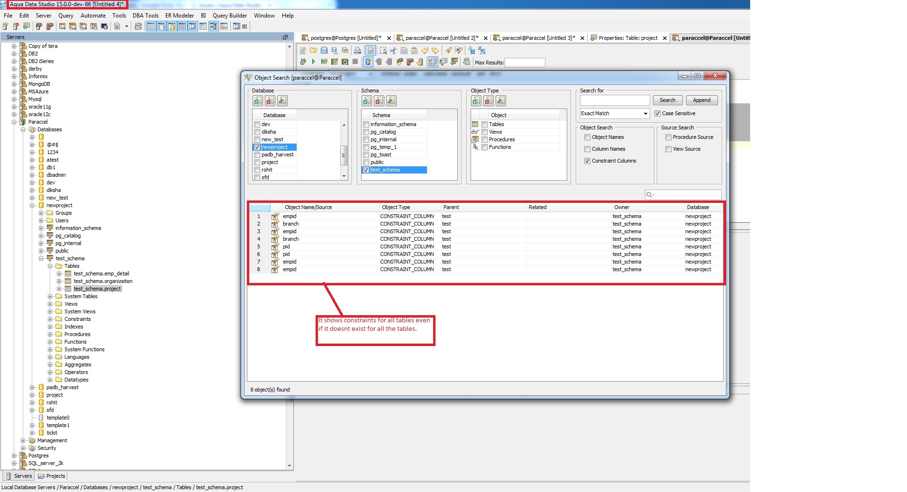Disable the Constraint Columns checkbox
The width and height of the screenshot is (907, 492).
point(588,161)
